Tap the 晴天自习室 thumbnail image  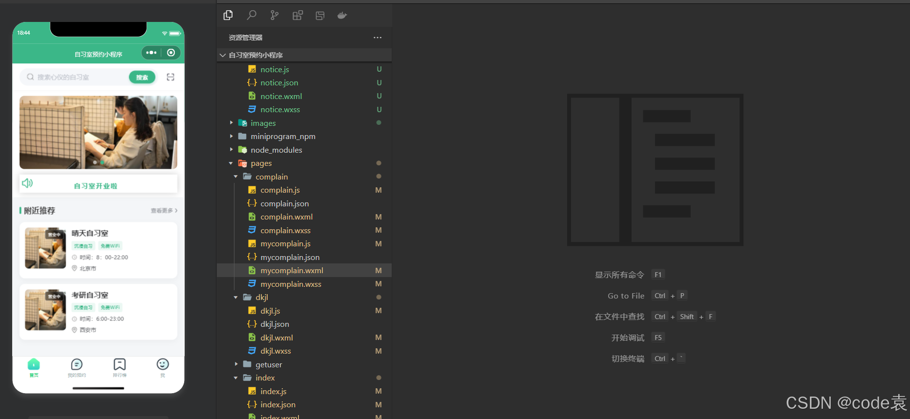(45, 248)
